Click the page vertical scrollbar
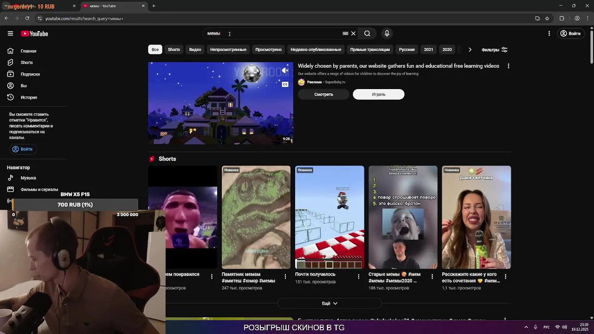 [x=591, y=46]
